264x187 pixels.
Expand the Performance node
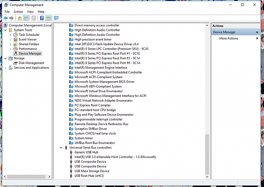click(11, 49)
